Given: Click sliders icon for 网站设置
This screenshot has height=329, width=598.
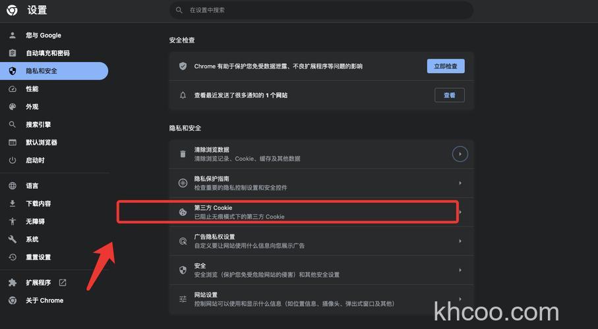Looking at the screenshot, I should (183, 299).
